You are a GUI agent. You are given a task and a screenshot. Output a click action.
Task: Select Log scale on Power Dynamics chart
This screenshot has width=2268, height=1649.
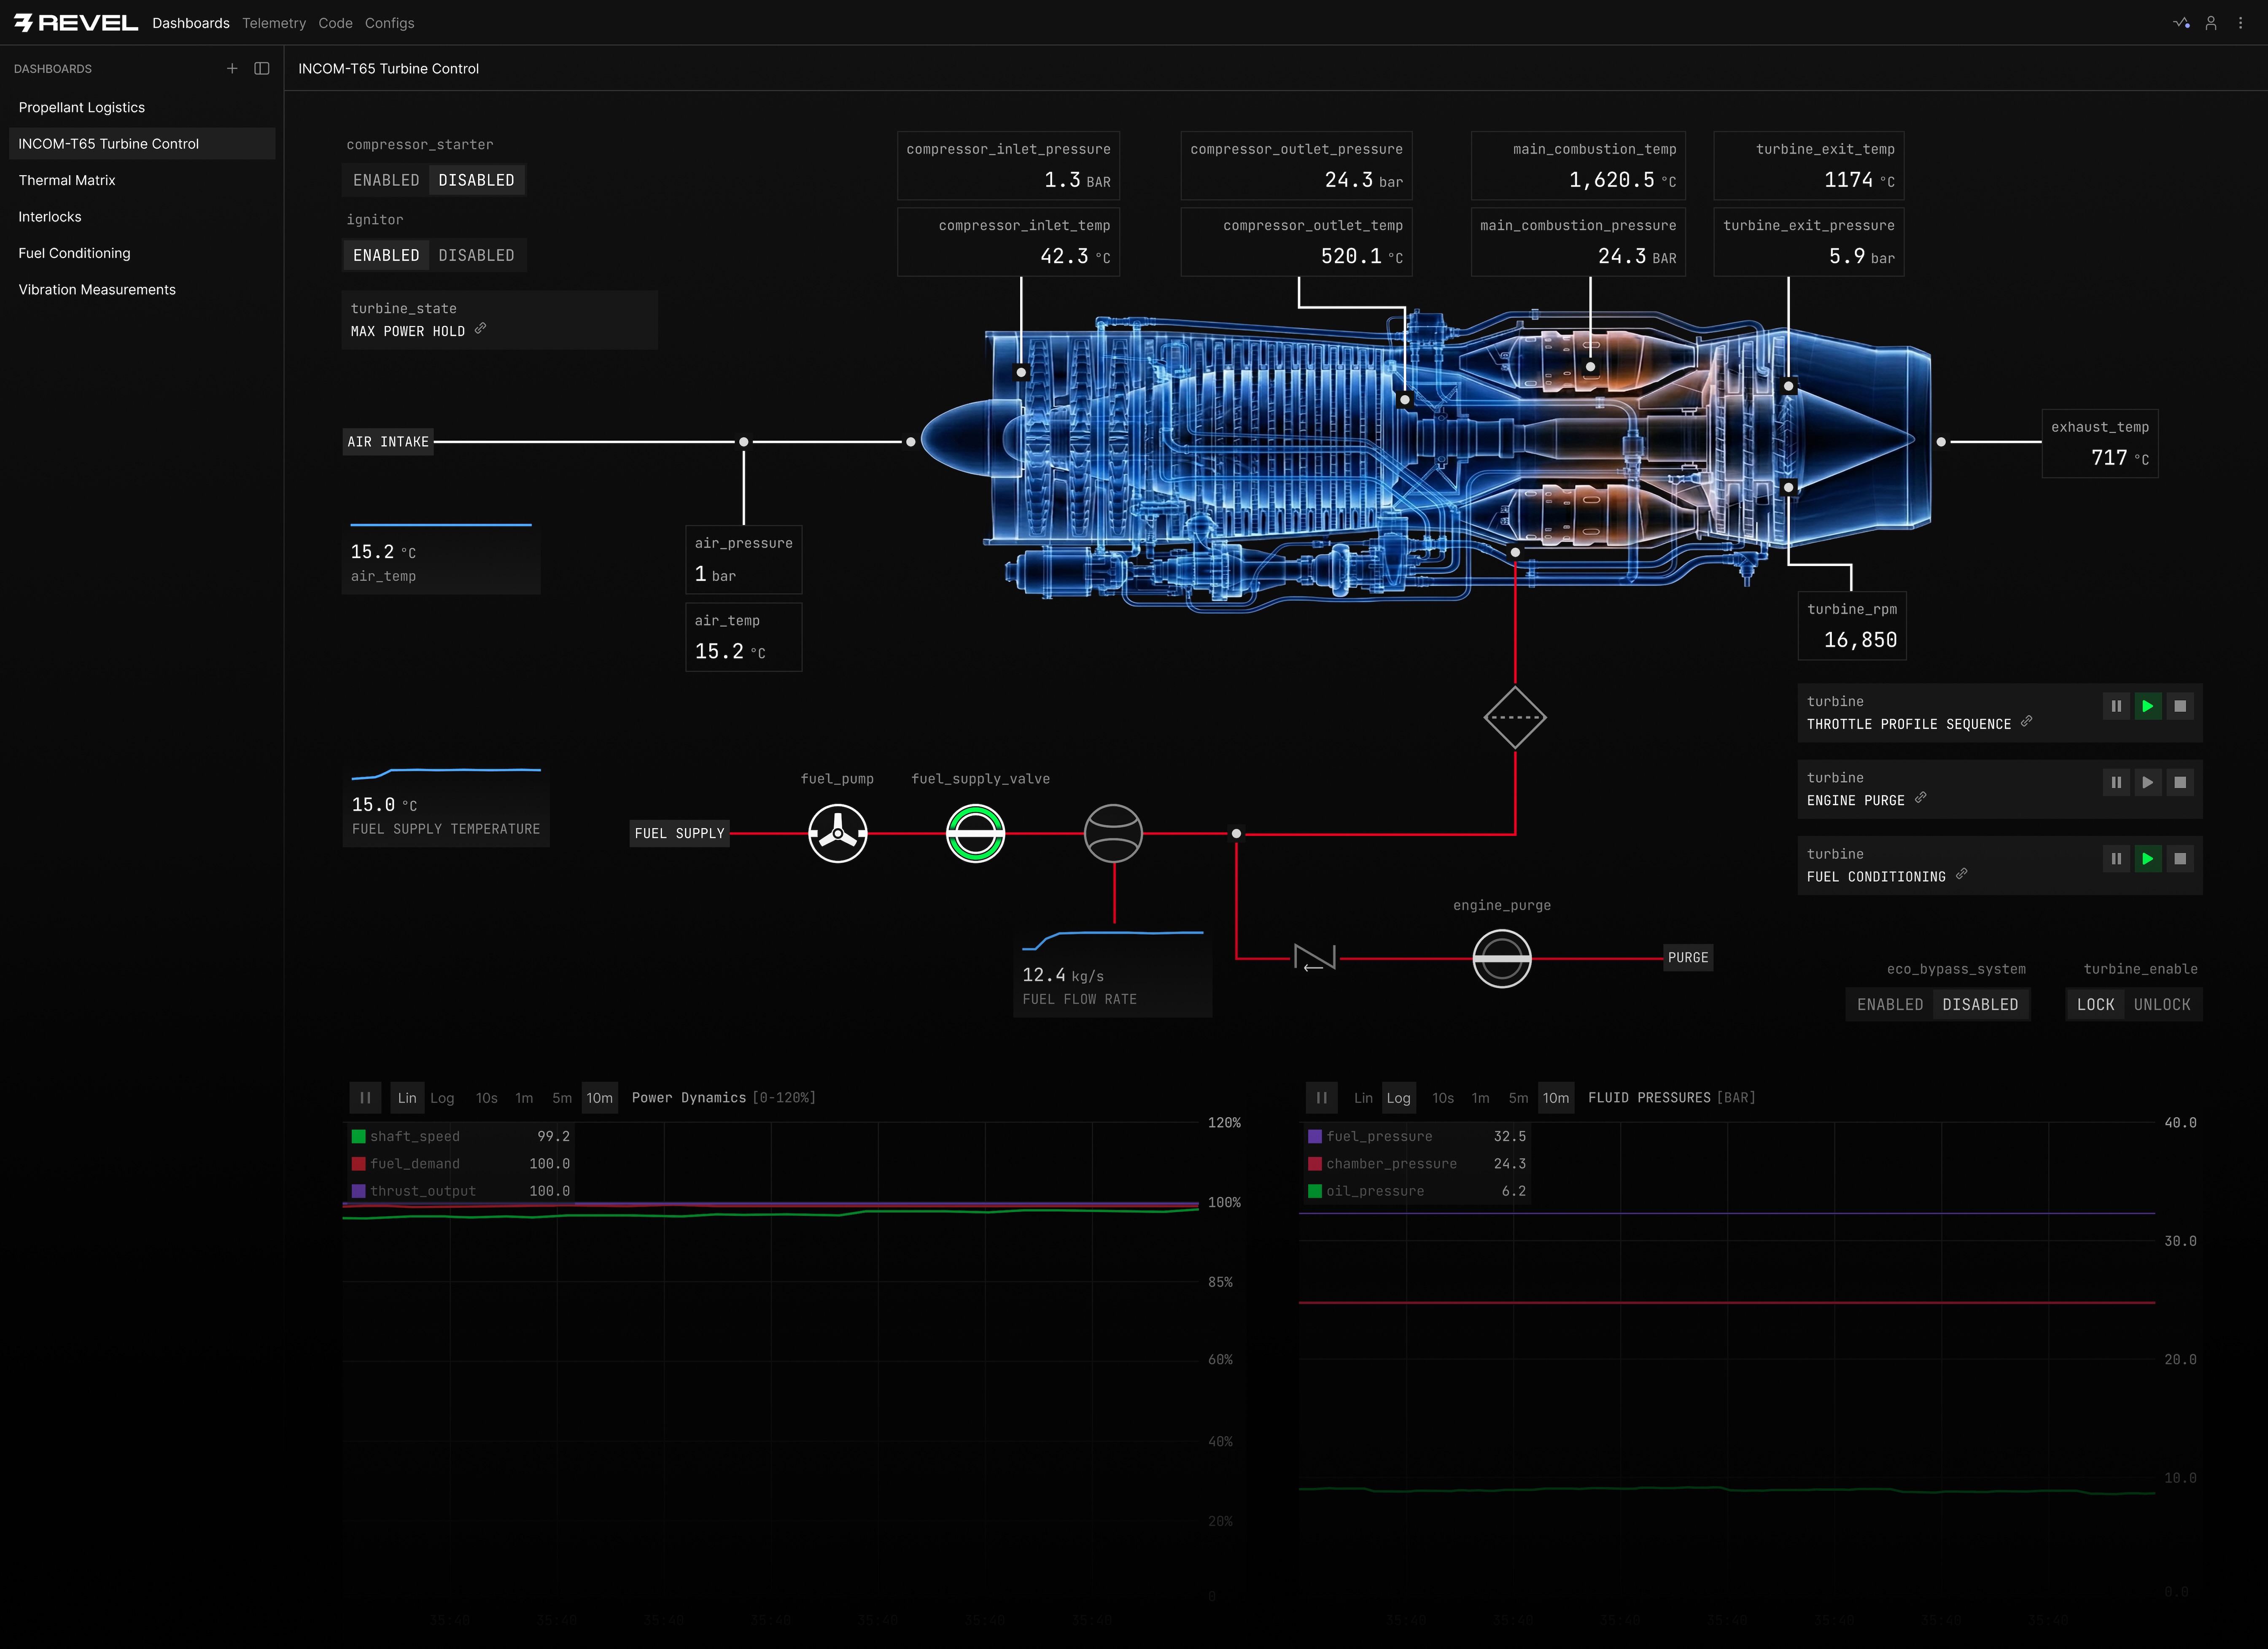point(442,1098)
